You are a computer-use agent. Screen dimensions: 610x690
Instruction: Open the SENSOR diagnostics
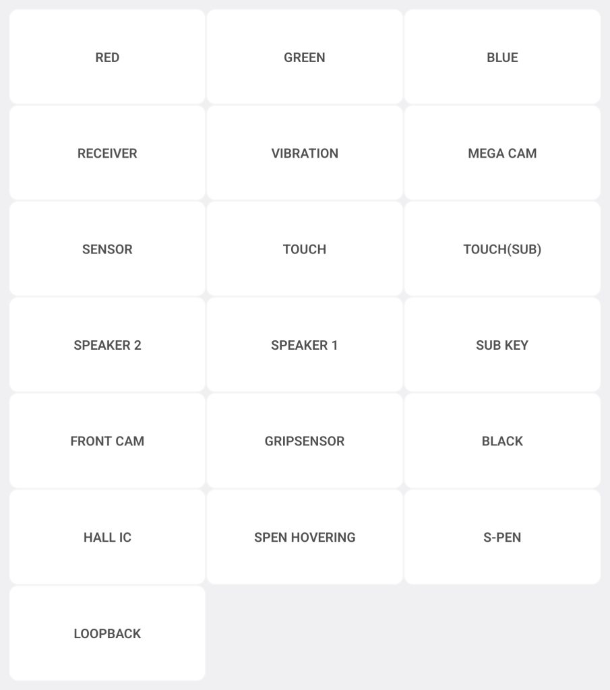pyautogui.click(x=107, y=249)
